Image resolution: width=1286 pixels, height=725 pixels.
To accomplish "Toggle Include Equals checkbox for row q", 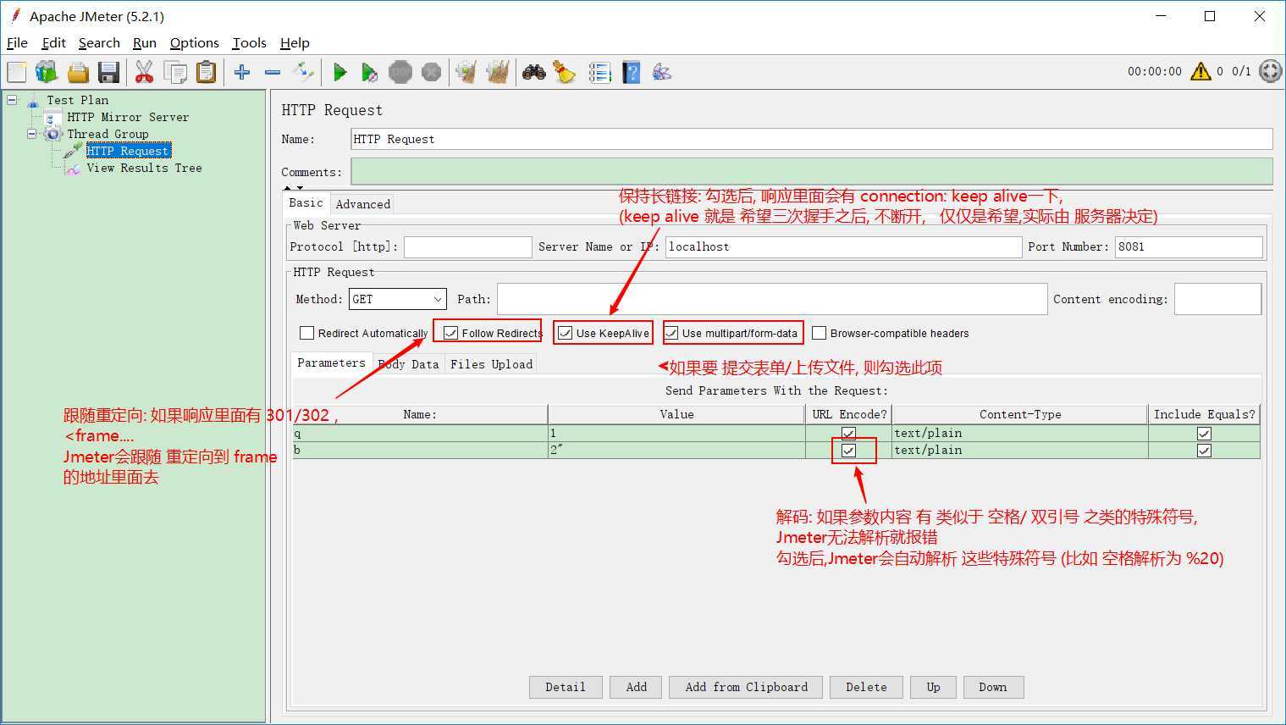I will tap(1204, 434).
